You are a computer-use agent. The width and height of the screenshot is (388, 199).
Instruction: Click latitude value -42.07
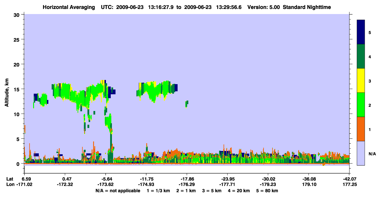(x=349, y=179)
